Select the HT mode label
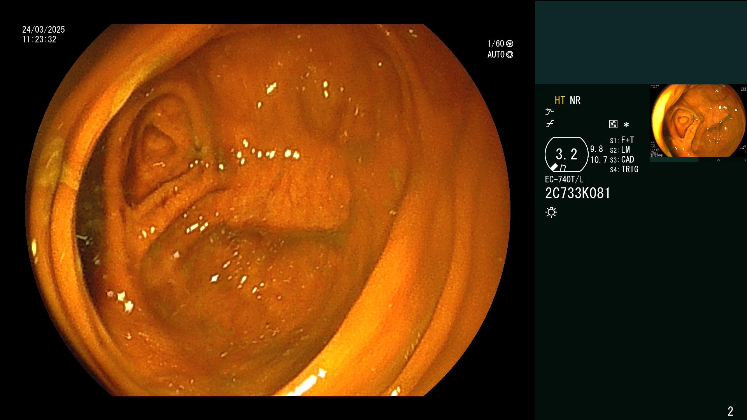 click(559, 100)
